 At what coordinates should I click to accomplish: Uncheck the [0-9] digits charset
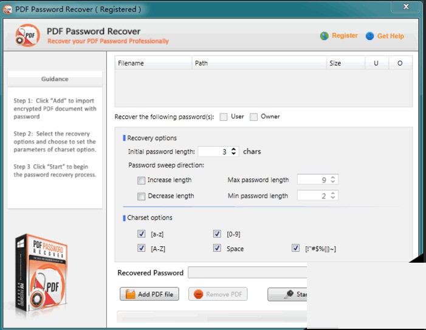pyautogui.click(x=217, y=234)
